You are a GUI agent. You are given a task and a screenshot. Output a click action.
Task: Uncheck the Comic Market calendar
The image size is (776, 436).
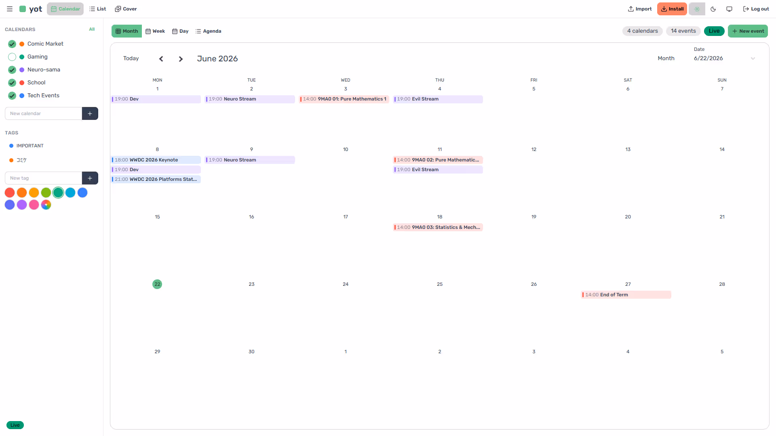point(12,44)
